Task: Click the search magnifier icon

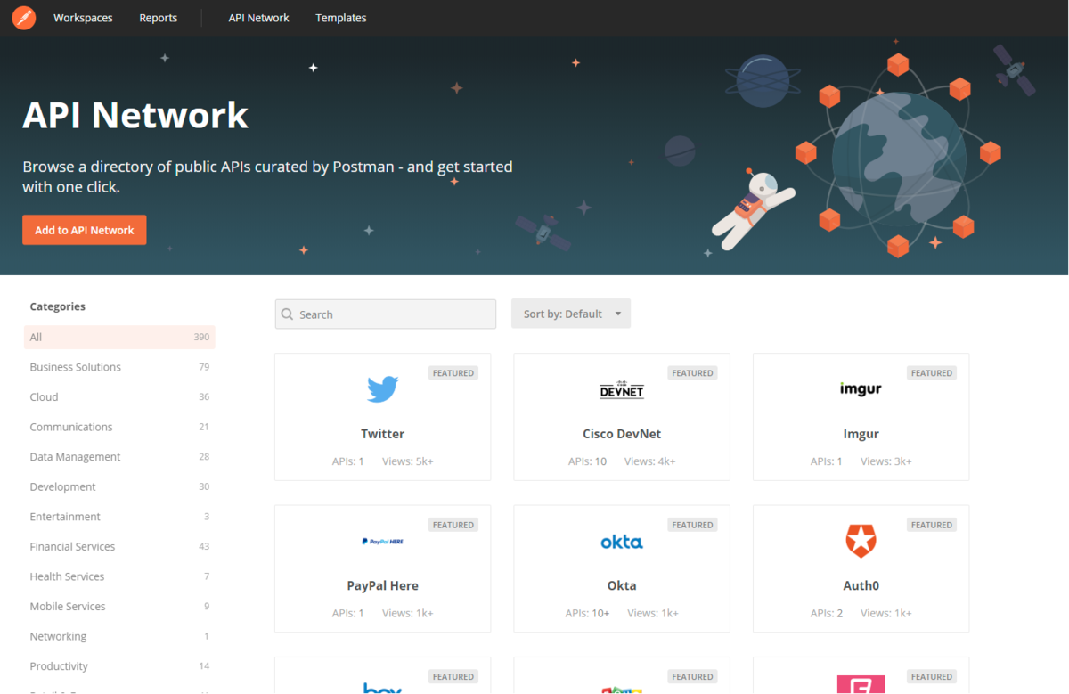Action: (x=287, y=314)
